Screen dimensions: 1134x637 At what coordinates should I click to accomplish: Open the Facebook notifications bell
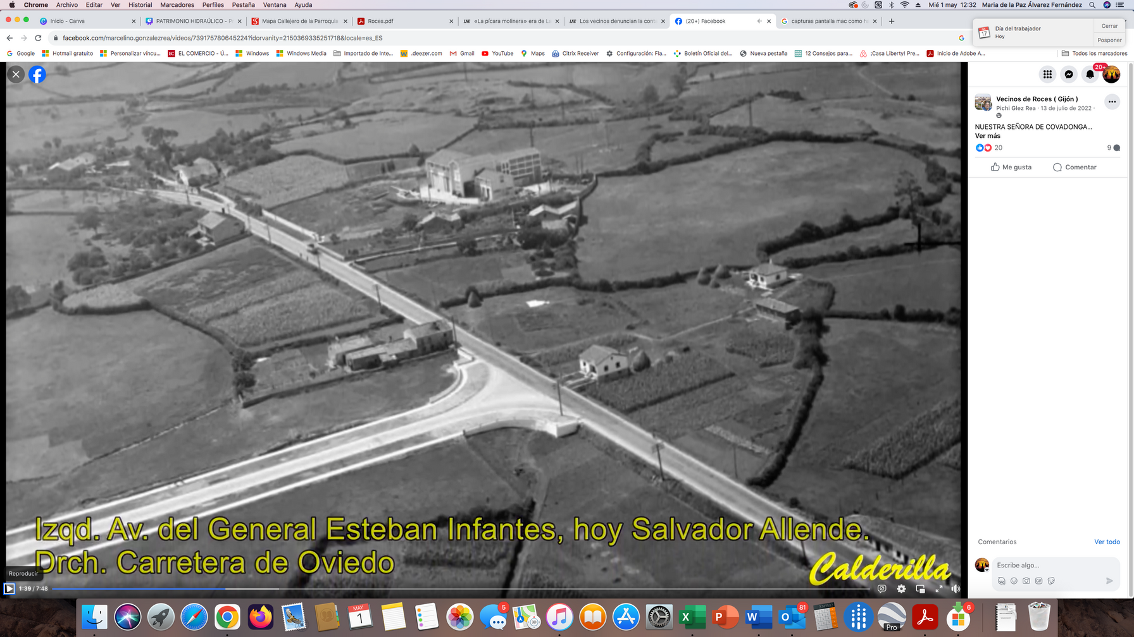coord(1090,75)
